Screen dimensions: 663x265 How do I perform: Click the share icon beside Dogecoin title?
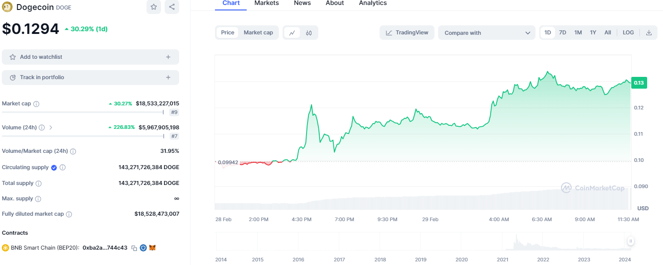pos(172,7)
